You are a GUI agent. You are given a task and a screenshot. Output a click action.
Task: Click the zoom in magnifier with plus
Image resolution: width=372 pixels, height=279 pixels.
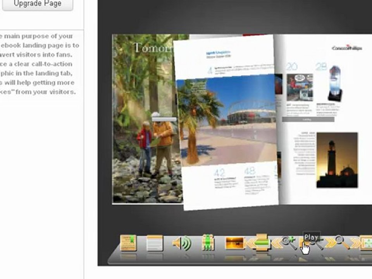[289, 243]
